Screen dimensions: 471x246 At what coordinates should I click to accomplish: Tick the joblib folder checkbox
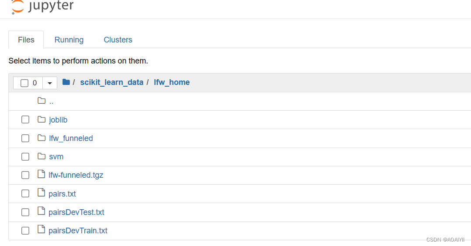tap(25, 119)
